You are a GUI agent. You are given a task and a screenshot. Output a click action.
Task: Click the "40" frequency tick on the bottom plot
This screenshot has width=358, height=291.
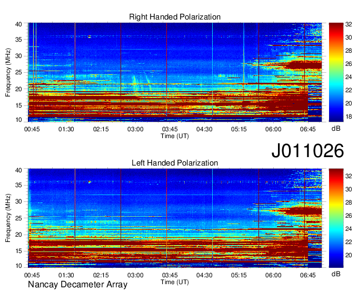[x=18, y=170]
